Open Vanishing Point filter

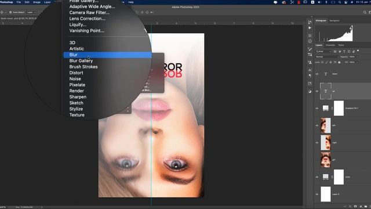pyautogui.click(x=86, y=31)
